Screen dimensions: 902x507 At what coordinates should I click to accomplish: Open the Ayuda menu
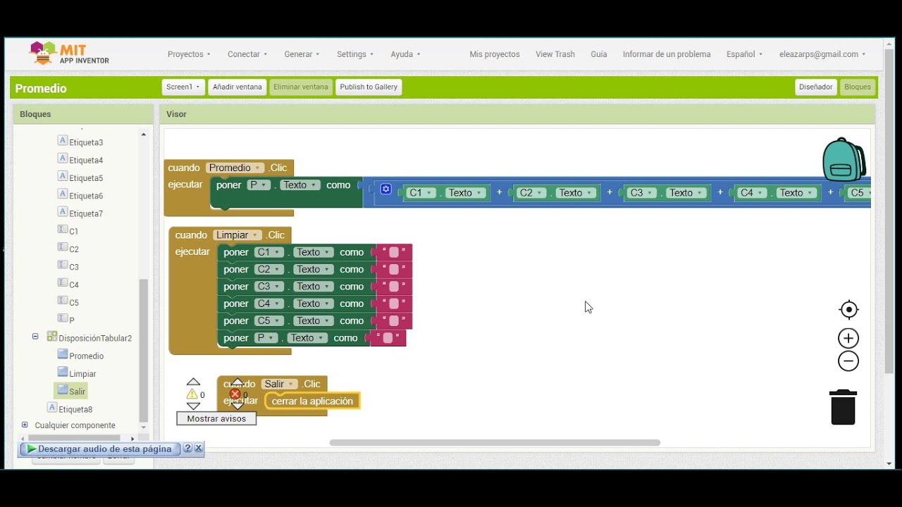coord(405,54)
